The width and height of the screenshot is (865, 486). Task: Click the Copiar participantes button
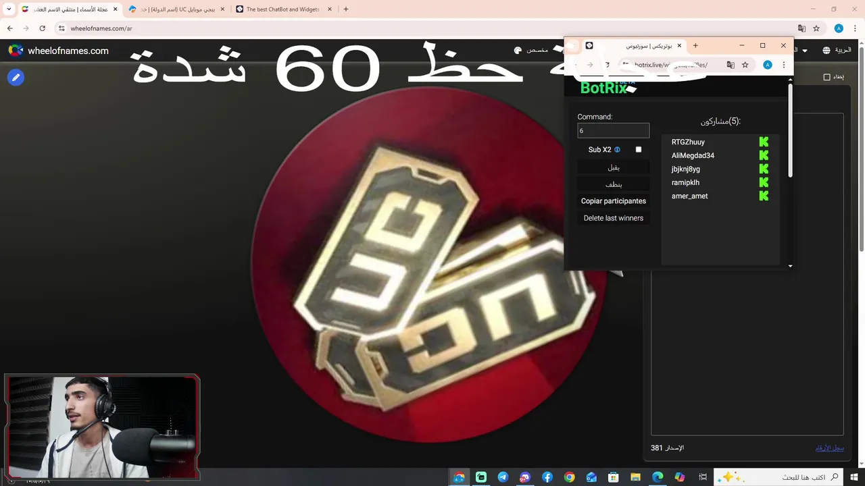(614, 201)
